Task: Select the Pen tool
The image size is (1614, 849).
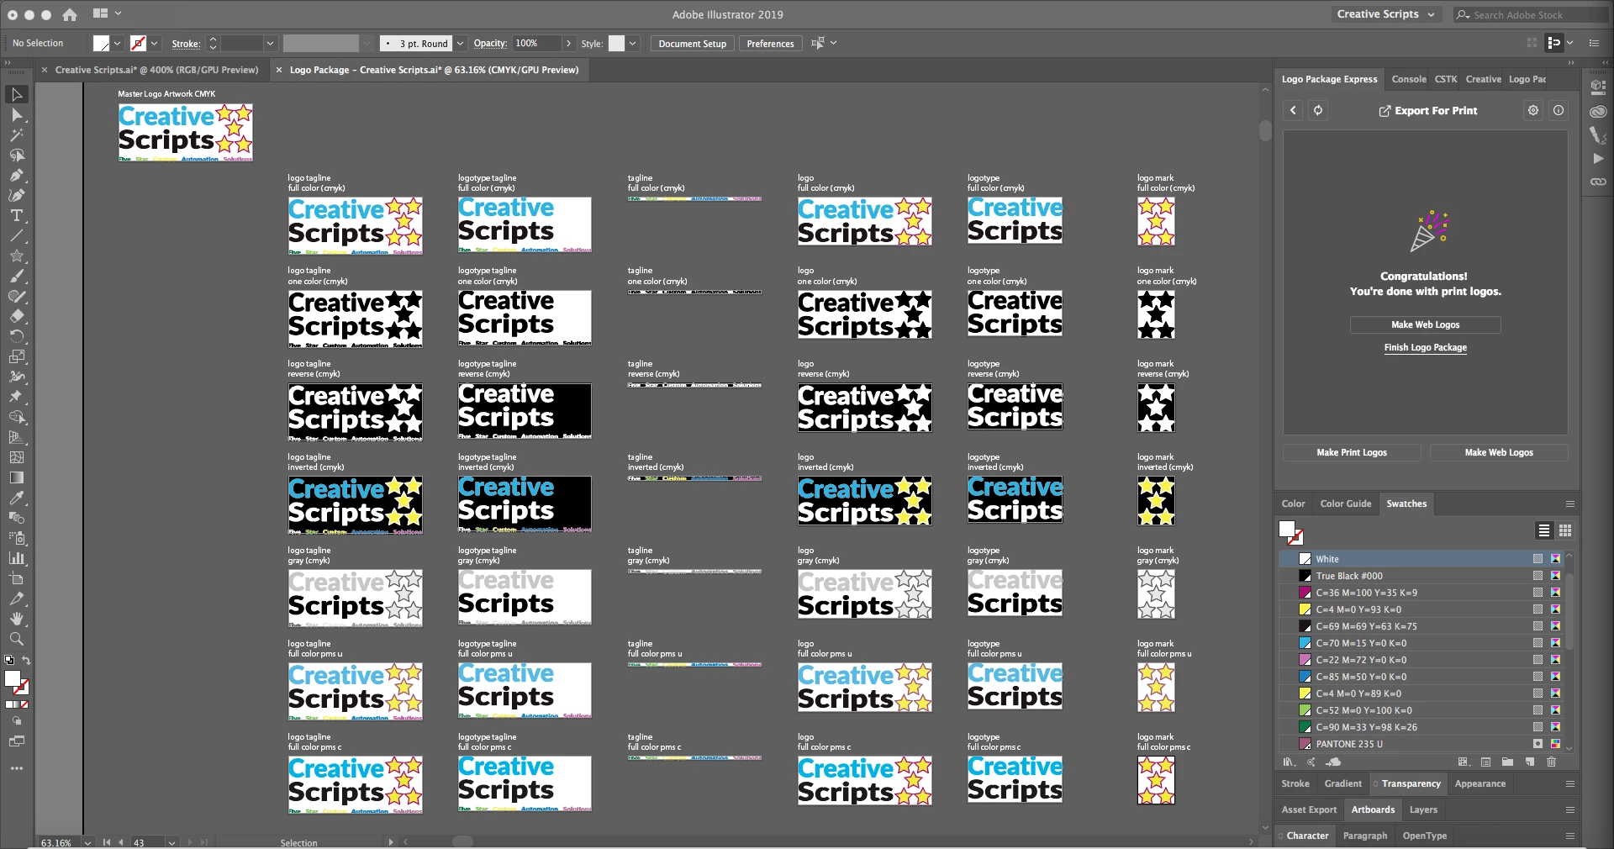Action: tap(17, 175)
